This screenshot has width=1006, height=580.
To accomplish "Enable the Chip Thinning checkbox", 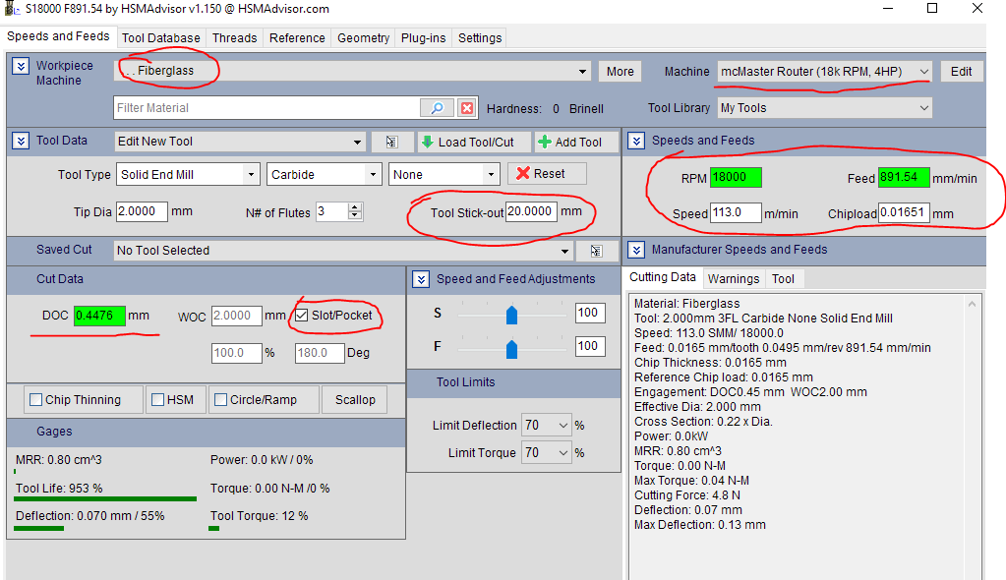I will click(x=36, y=400).
